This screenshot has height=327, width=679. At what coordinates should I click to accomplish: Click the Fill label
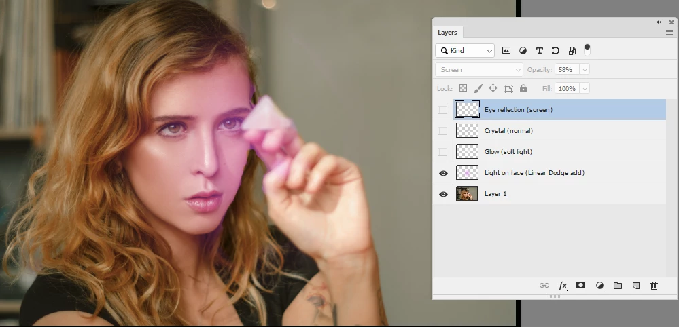(x=547, y=89)
